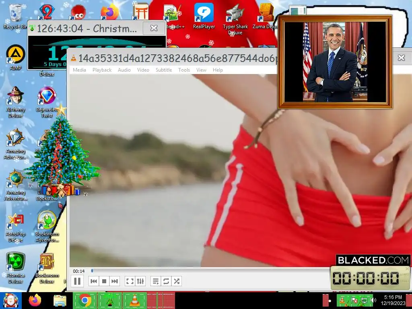Select the RealPlayer desktop shortcut
Image resolution: width=412 pixels, height=309 pixels.
tap(204, 16)
